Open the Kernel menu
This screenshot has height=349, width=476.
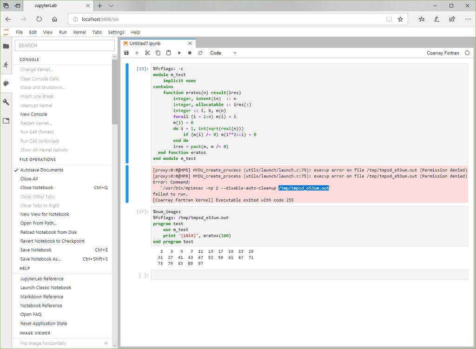pyautogui.click(x=79, y=32)
